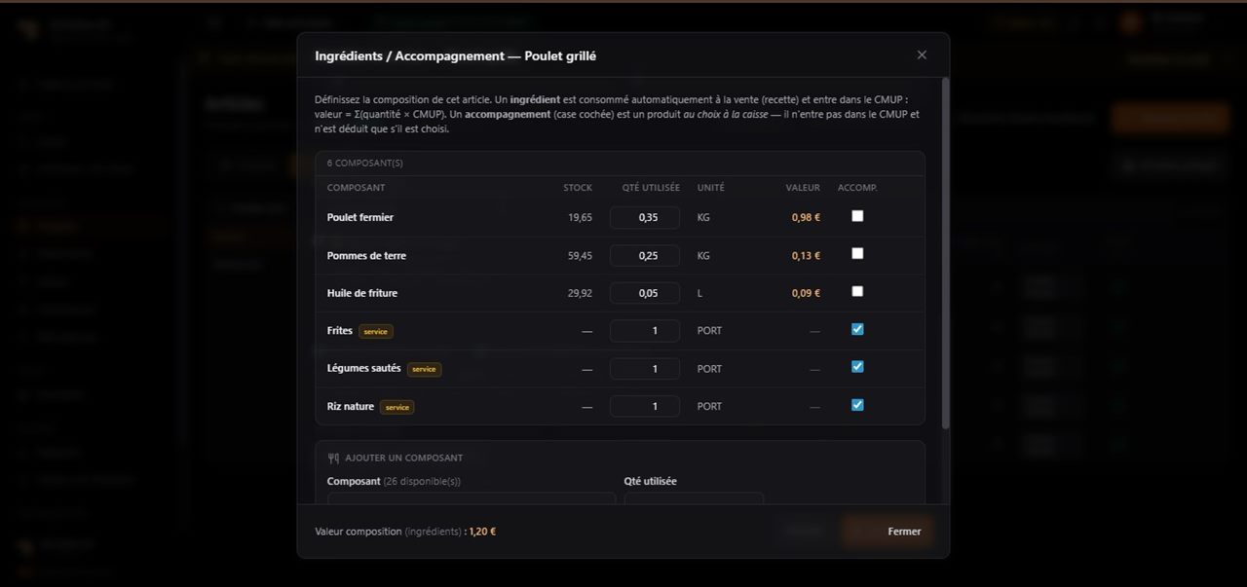Close the Ingrédients / Accompagnement dialog with X
Viewport: 1247px width, 587px height.
point(922,55)
